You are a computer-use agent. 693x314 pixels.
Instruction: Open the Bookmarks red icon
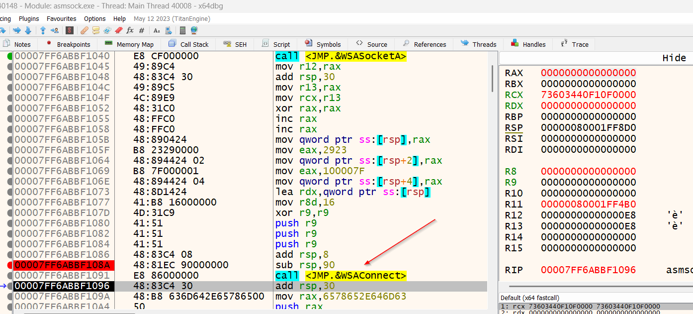click(x=119, y=30)
